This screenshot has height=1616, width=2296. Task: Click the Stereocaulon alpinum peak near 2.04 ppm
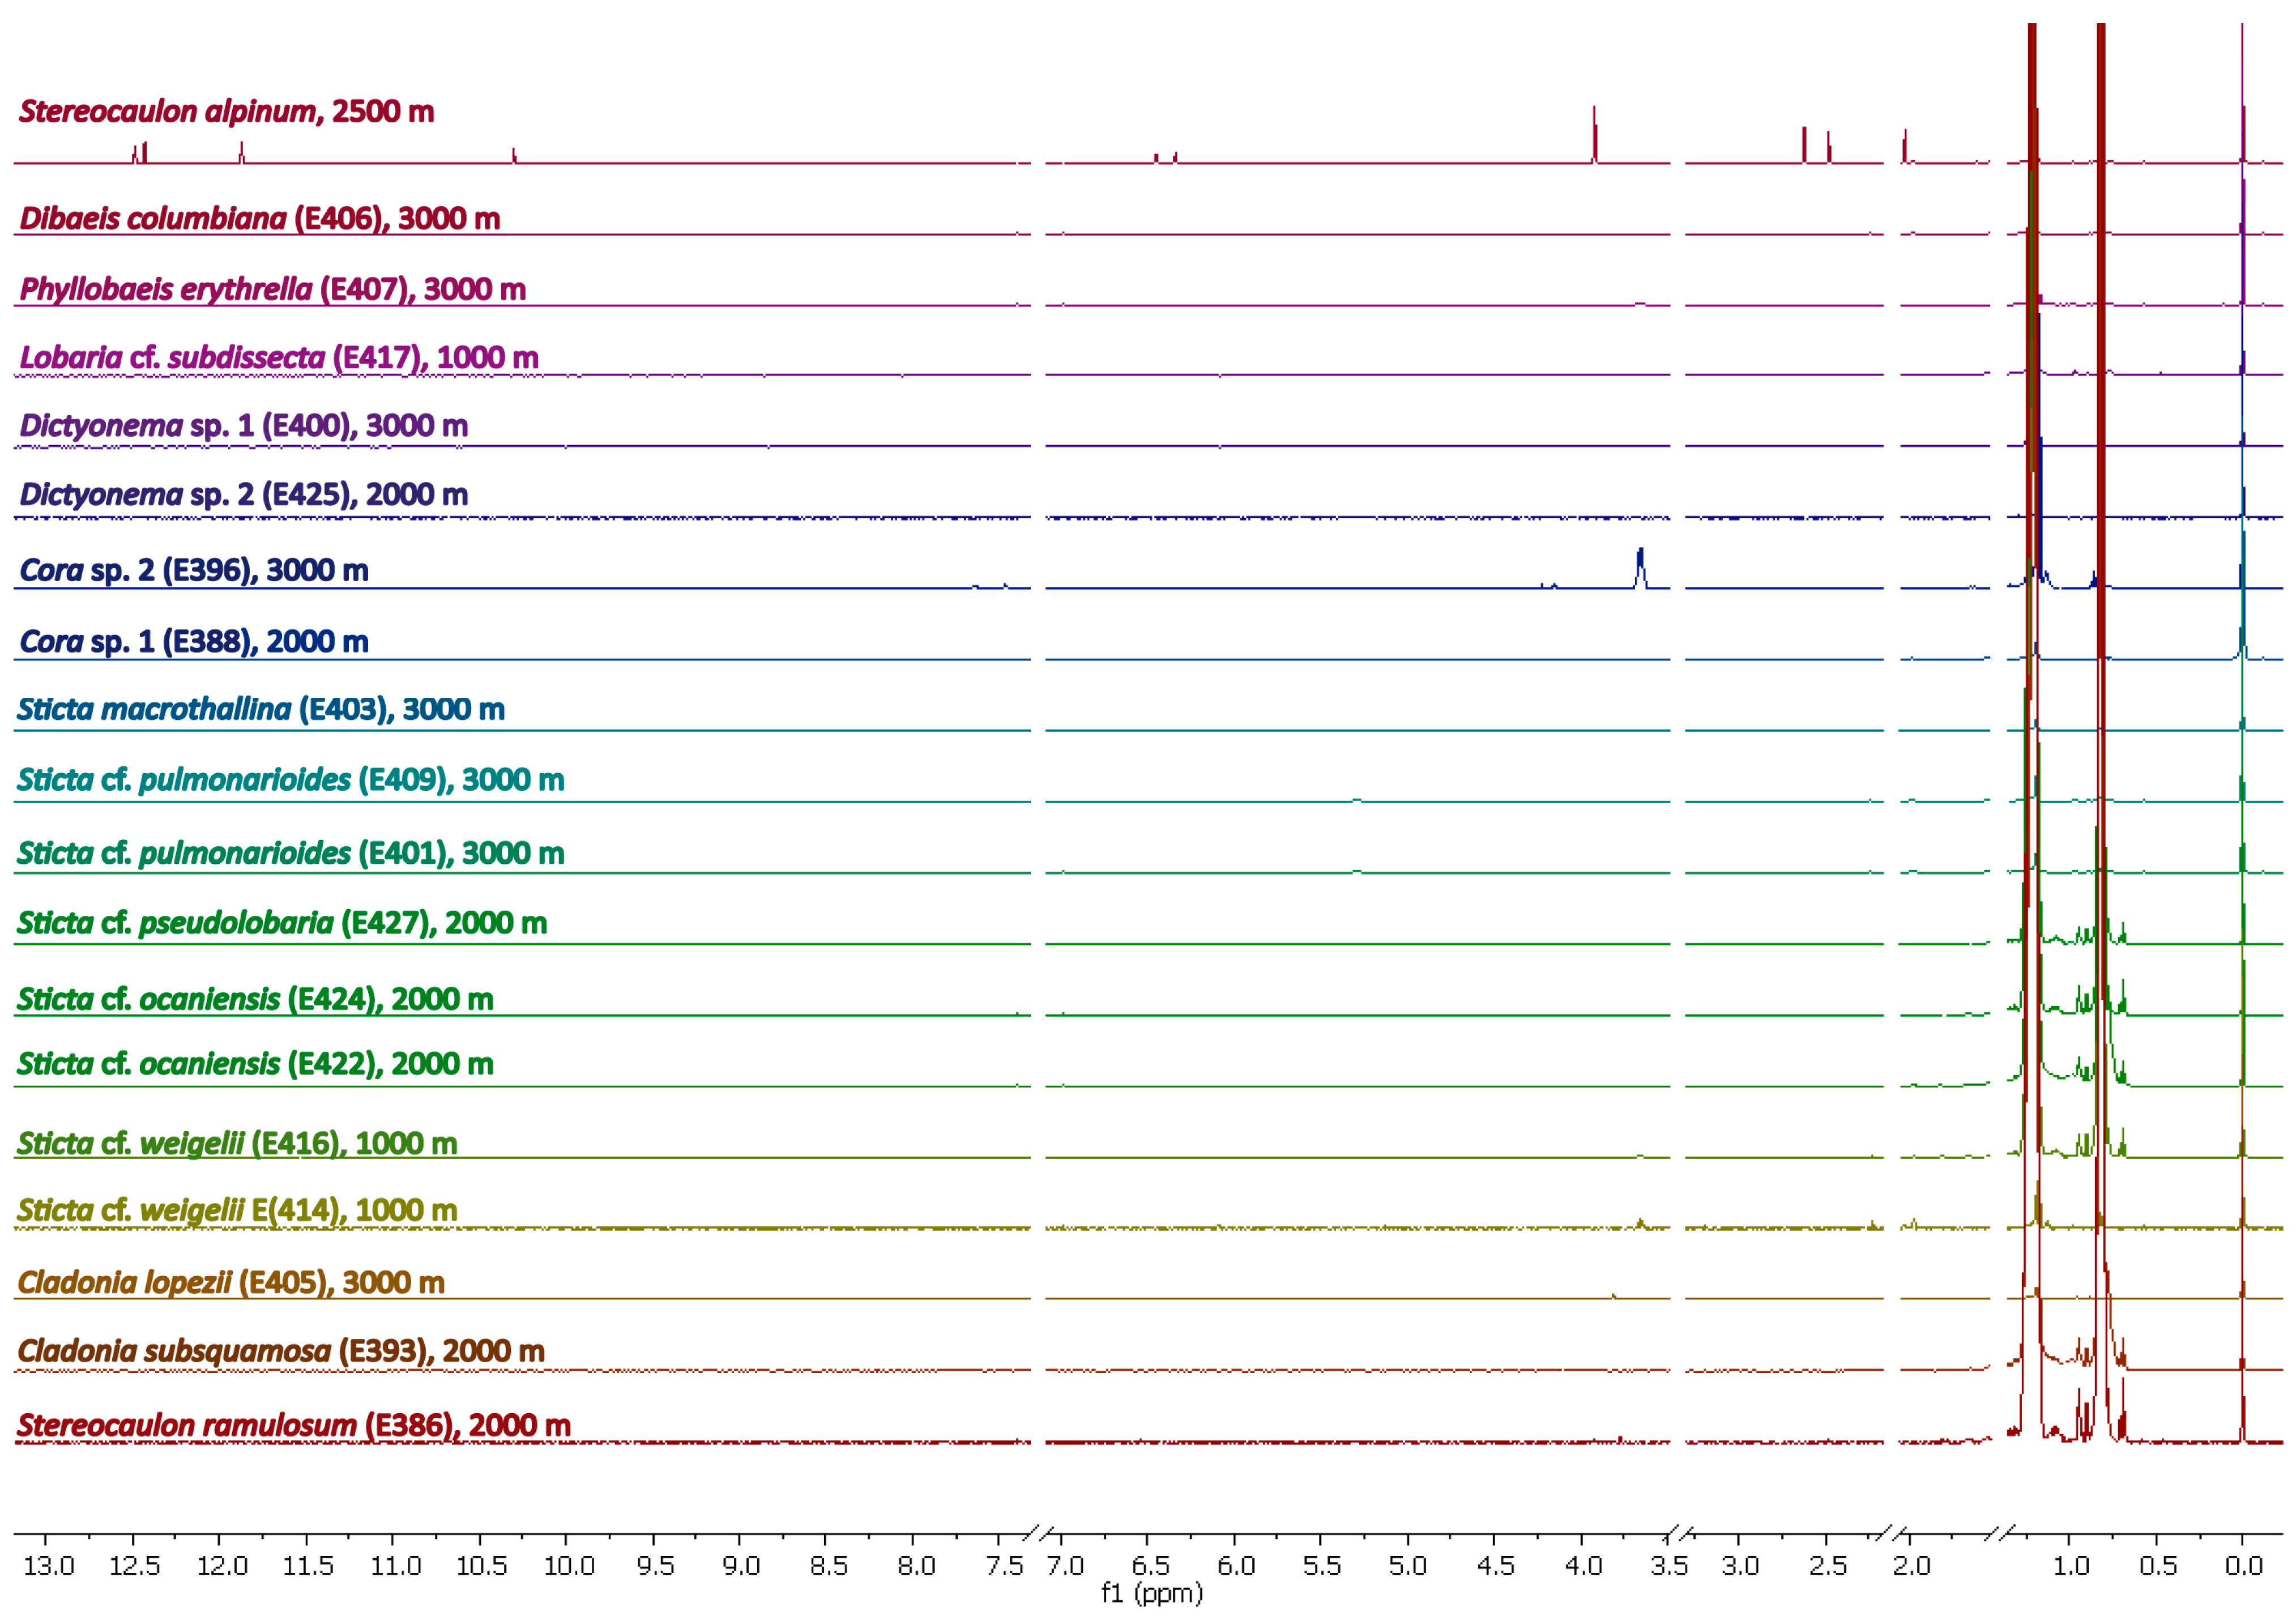click(x=1905, y=146)
